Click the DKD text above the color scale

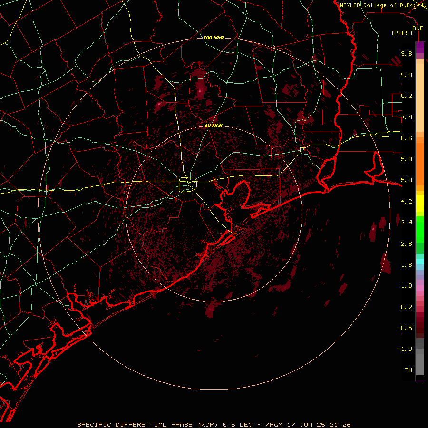pos(418,29)
